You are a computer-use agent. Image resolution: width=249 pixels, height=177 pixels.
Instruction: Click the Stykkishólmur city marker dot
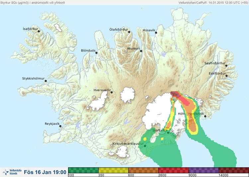[x=46, y=81]
